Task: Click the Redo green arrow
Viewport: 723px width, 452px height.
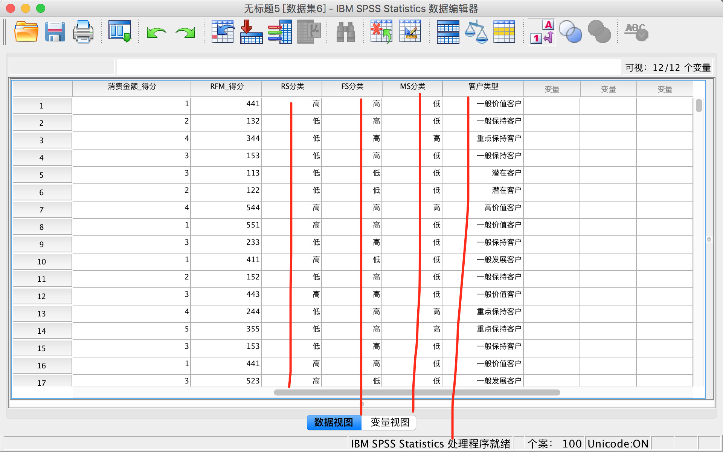Action: [x=185, y=32]
